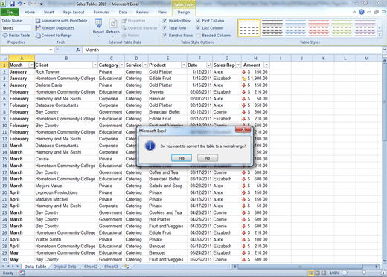Click the Table Name input field
Viewport: 387px width, 277px height.
(x=16, y=28)
